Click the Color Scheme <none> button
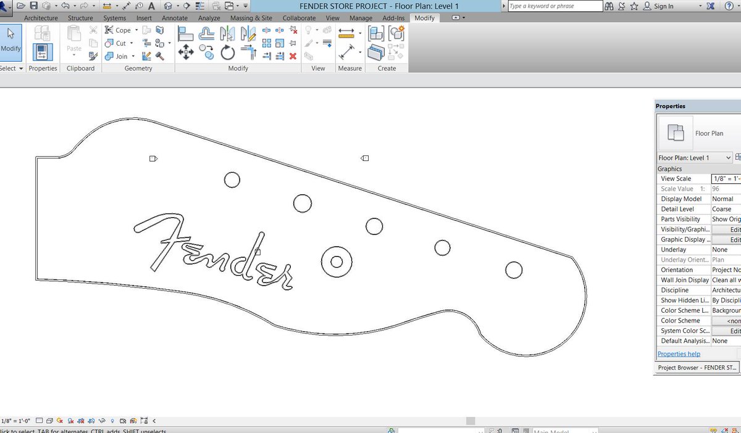 (x=726, y=321)
